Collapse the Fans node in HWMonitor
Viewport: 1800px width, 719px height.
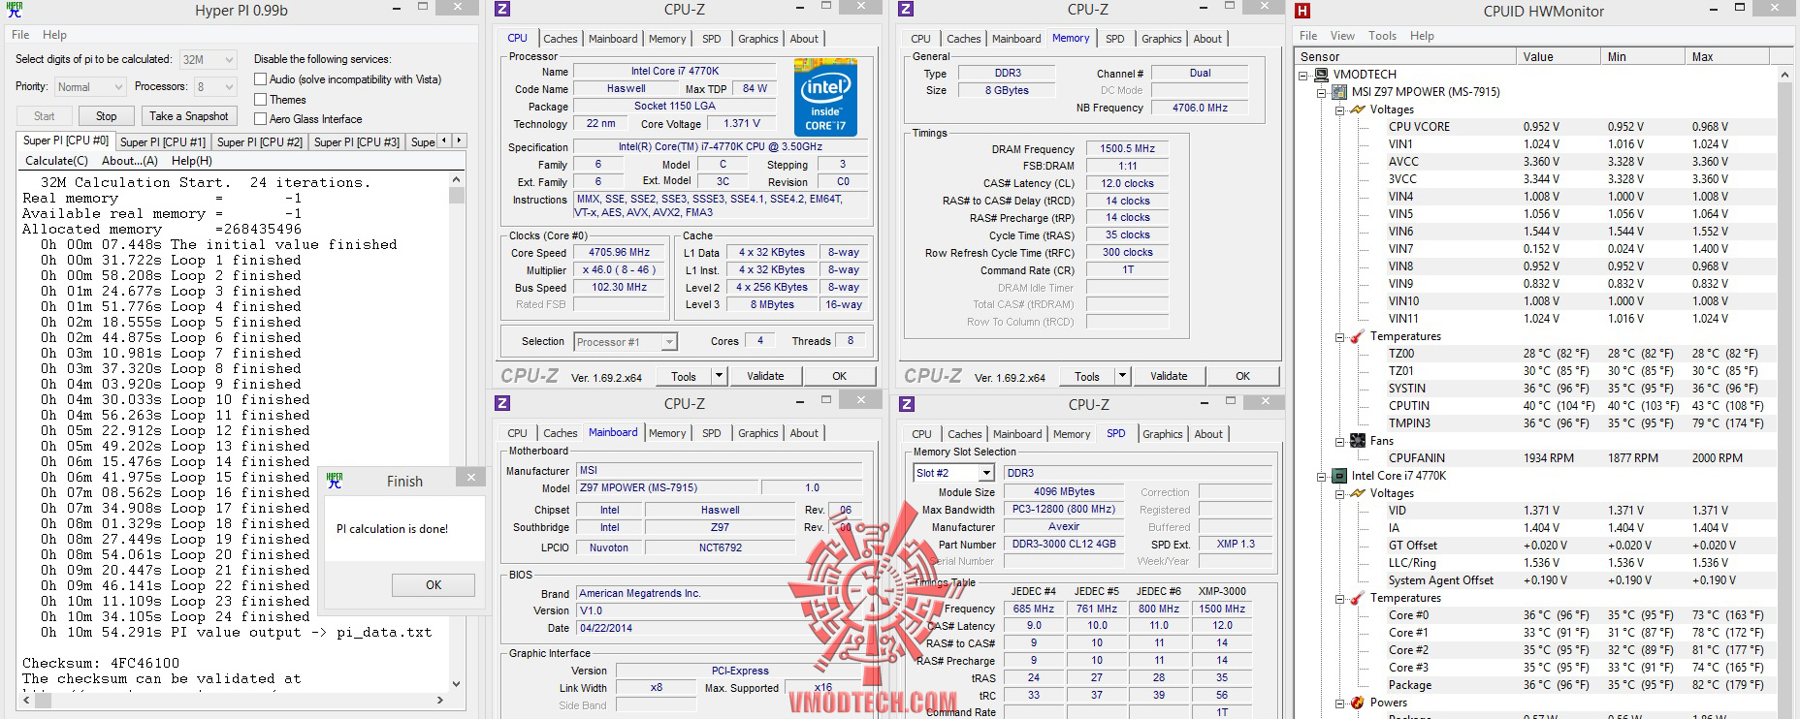(x=1340, y=442)
